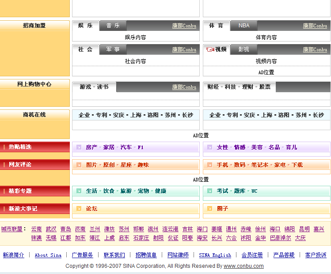Viewport: 331px width, 274px height.
Task: Switch to the 影视 tab
Action: [244, 49]
